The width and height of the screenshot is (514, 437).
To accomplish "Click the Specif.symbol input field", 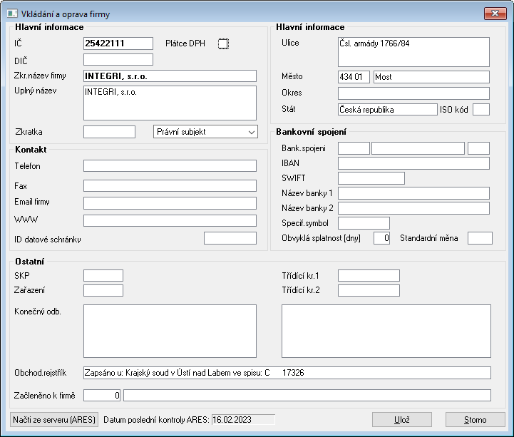I will pyautogui.click(x=364, y=223).
